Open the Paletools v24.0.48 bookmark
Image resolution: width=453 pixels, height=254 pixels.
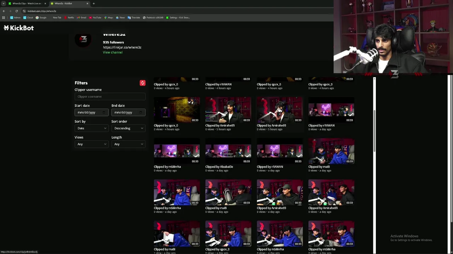tap(153, 17)
